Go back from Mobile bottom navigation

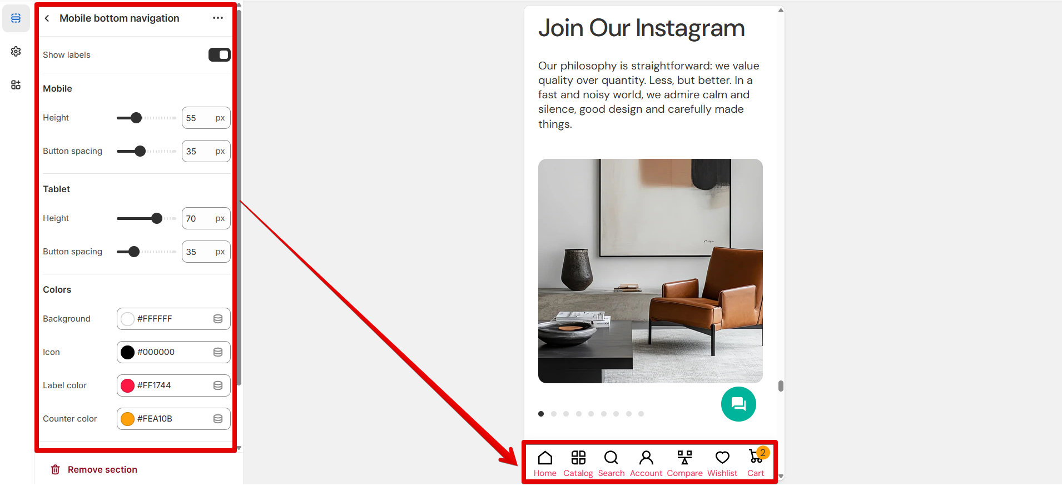(47, 18)
